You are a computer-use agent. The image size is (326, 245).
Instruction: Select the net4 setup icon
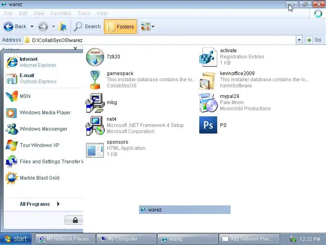(x=95, y=126)
